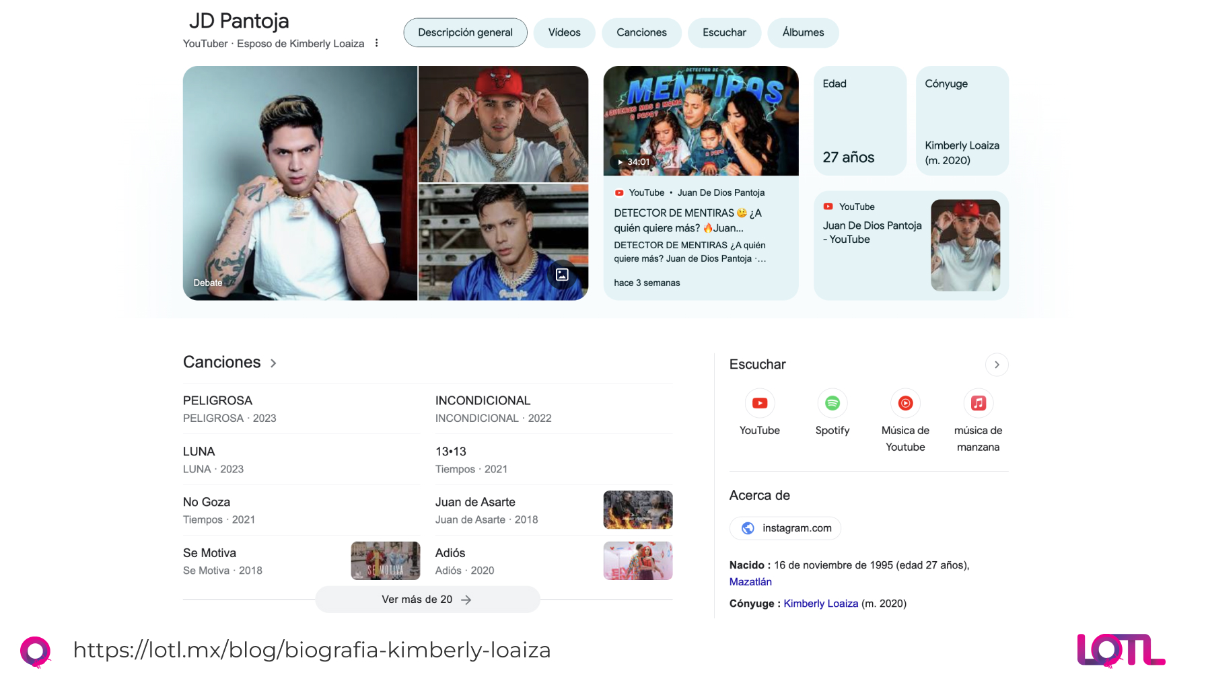Follow the Mazatlán birthplace link
This screenshot has width=1206, height=689.
[750, 582]
